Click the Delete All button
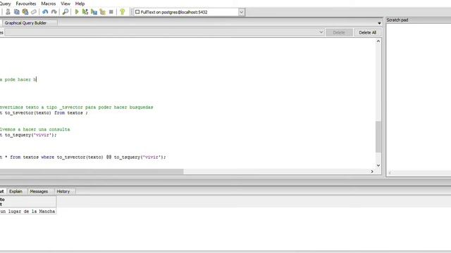 (x=368, y=32)
